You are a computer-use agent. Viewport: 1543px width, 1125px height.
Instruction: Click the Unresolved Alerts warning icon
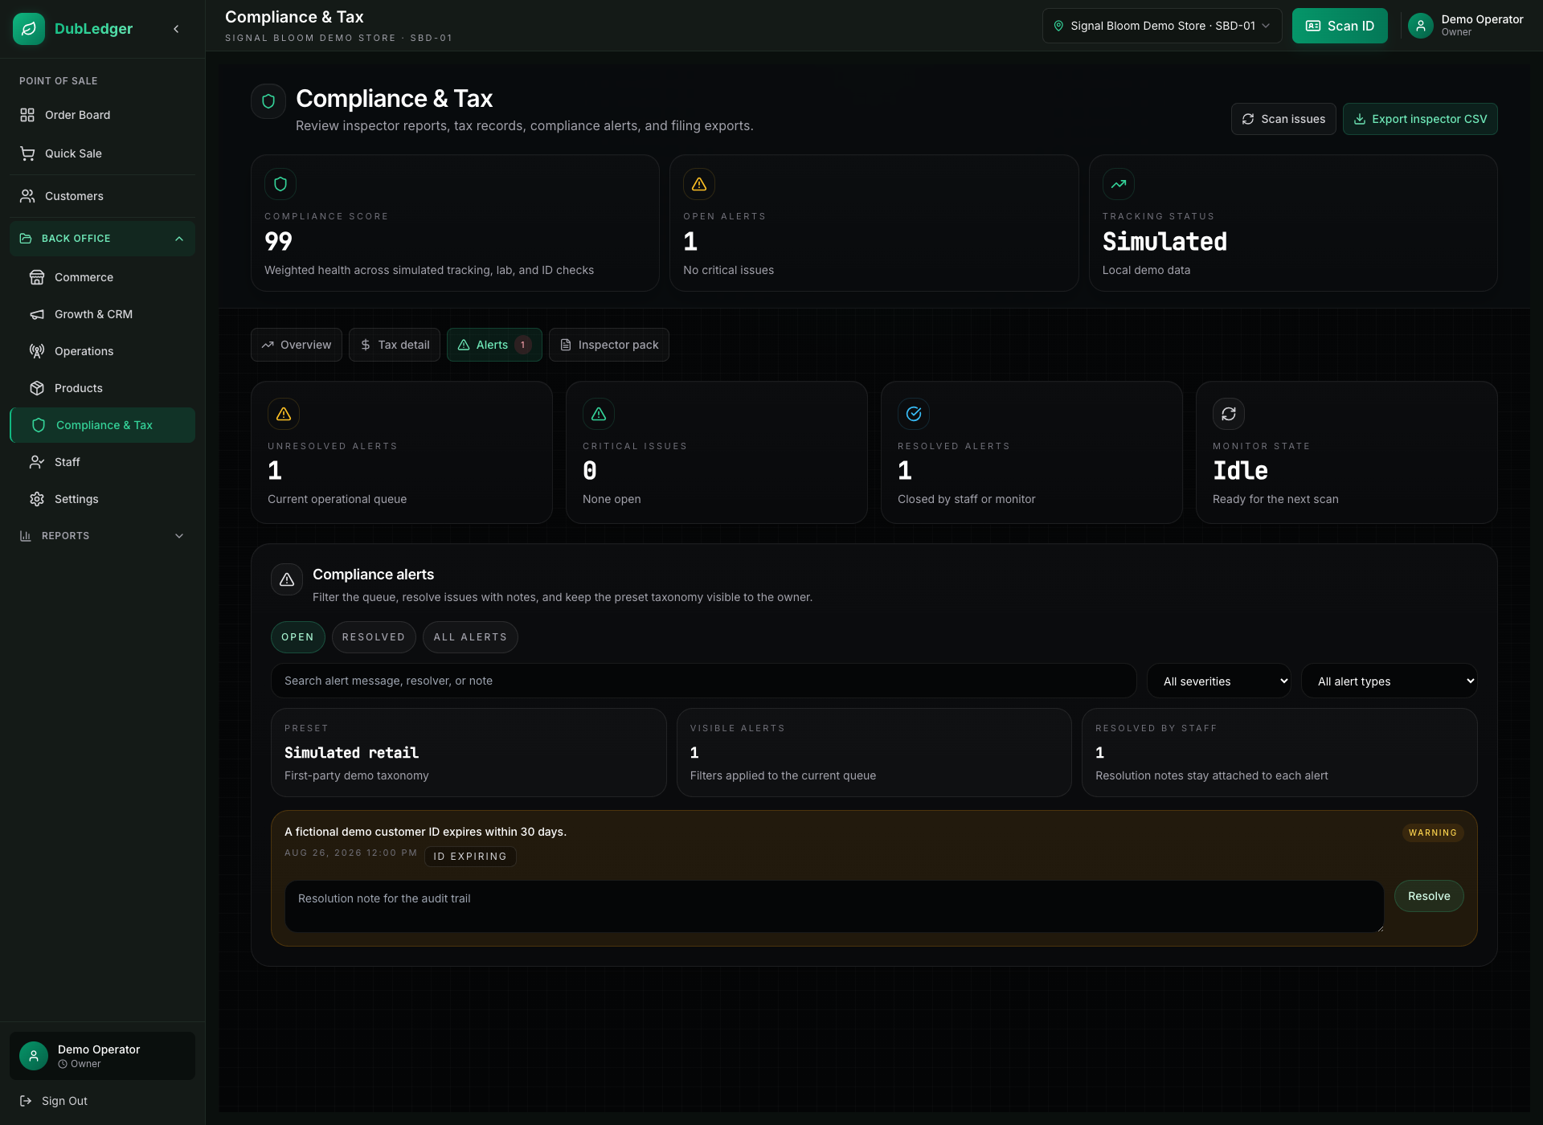tap(284, 414)
